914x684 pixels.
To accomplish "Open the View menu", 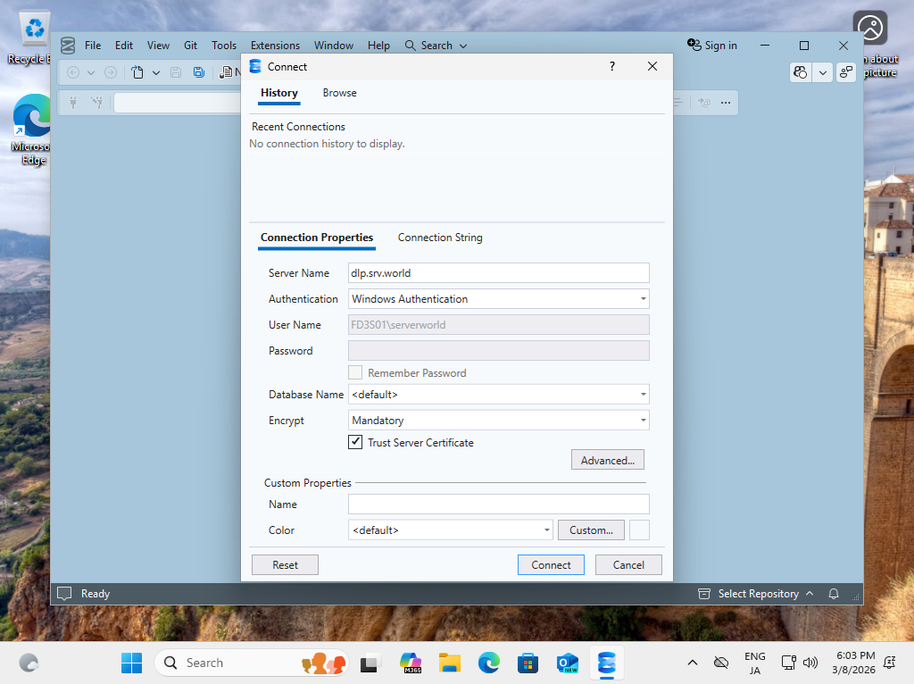I will [158, 46].
